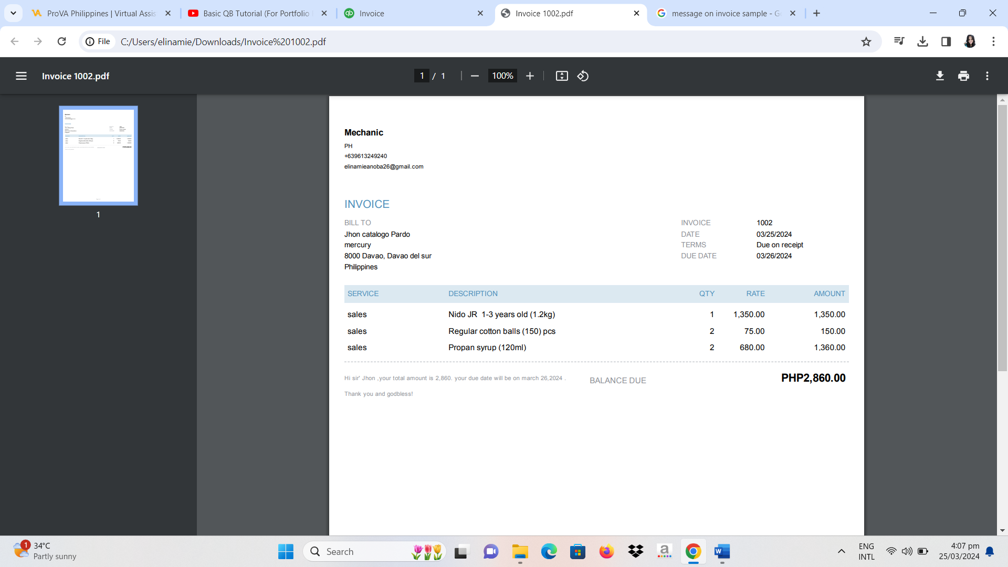Show hidden system tray icons
Image resolution: width=1008 pixels, height=567 pixels.
click(841, 551)
